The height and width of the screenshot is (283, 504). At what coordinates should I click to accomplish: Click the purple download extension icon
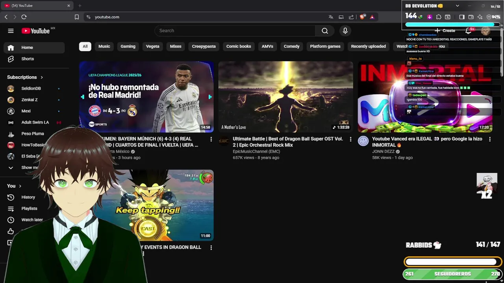(430, 17)
